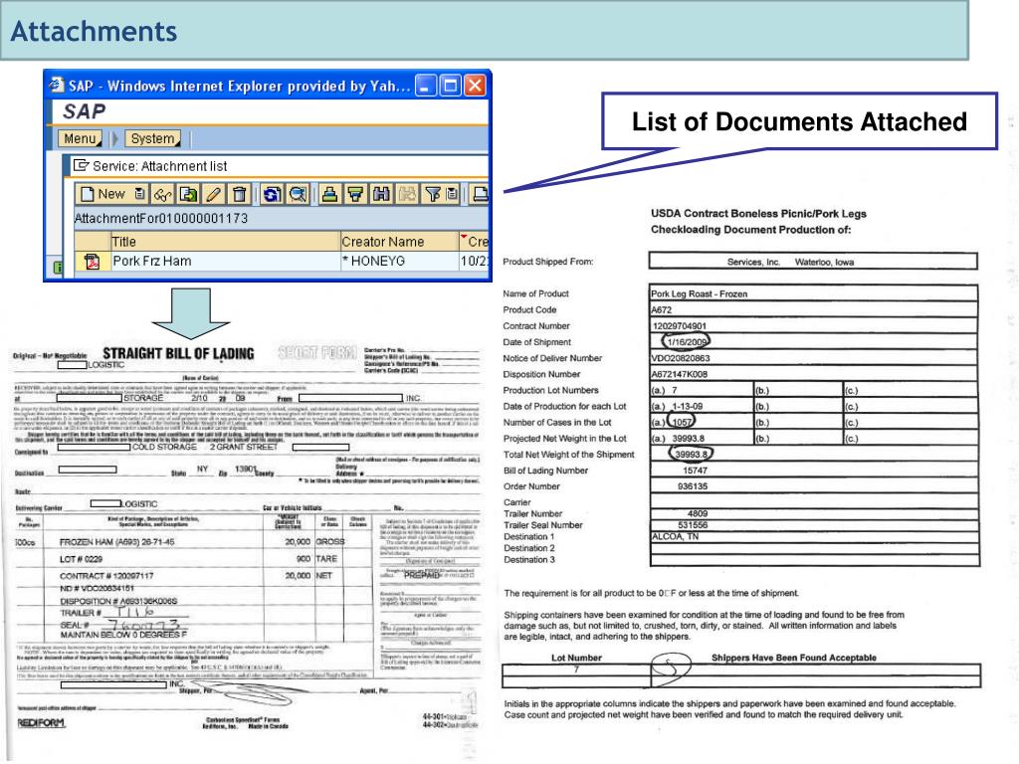Click the Sort ascending icon

click(x=329, y=194)
